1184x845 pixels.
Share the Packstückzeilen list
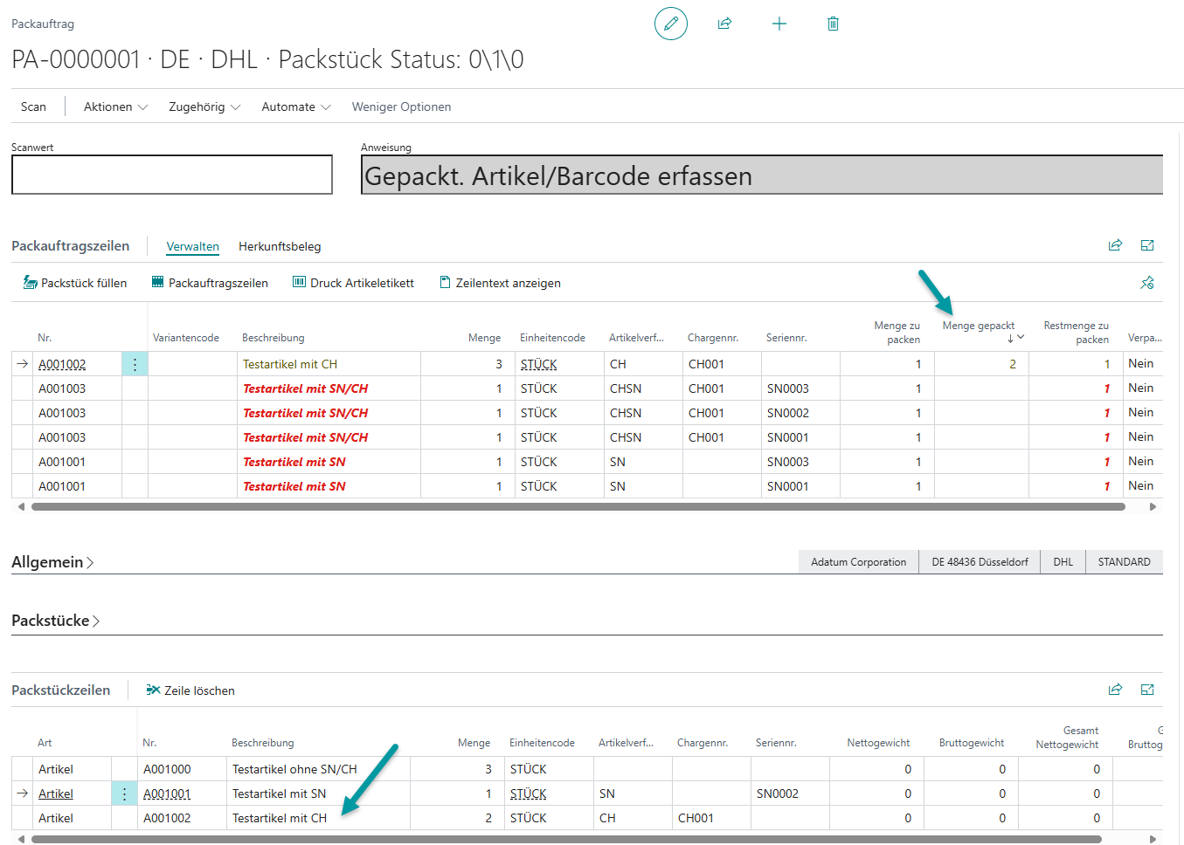1115,690
